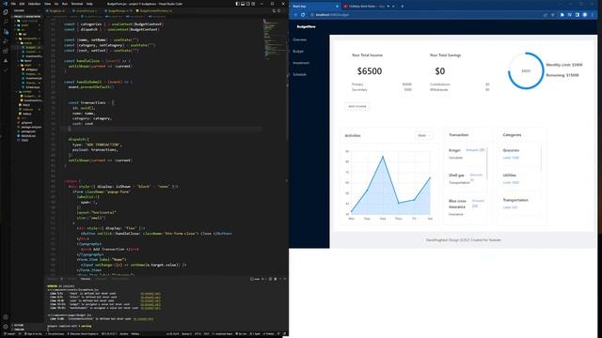
Task: Toggle the Secondary Side Bar layout button
Action: click(x=248, y=4)
